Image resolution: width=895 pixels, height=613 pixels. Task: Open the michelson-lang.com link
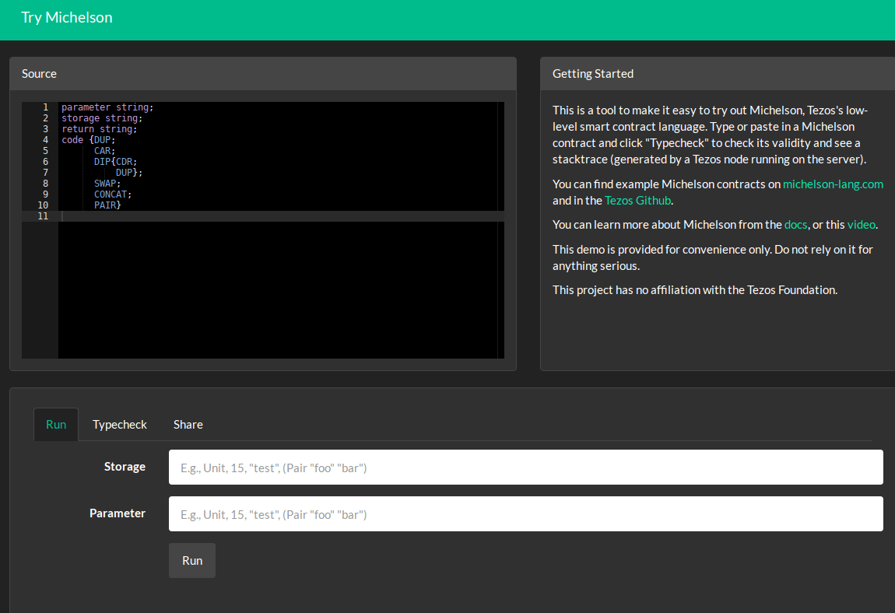coord(833,184)
